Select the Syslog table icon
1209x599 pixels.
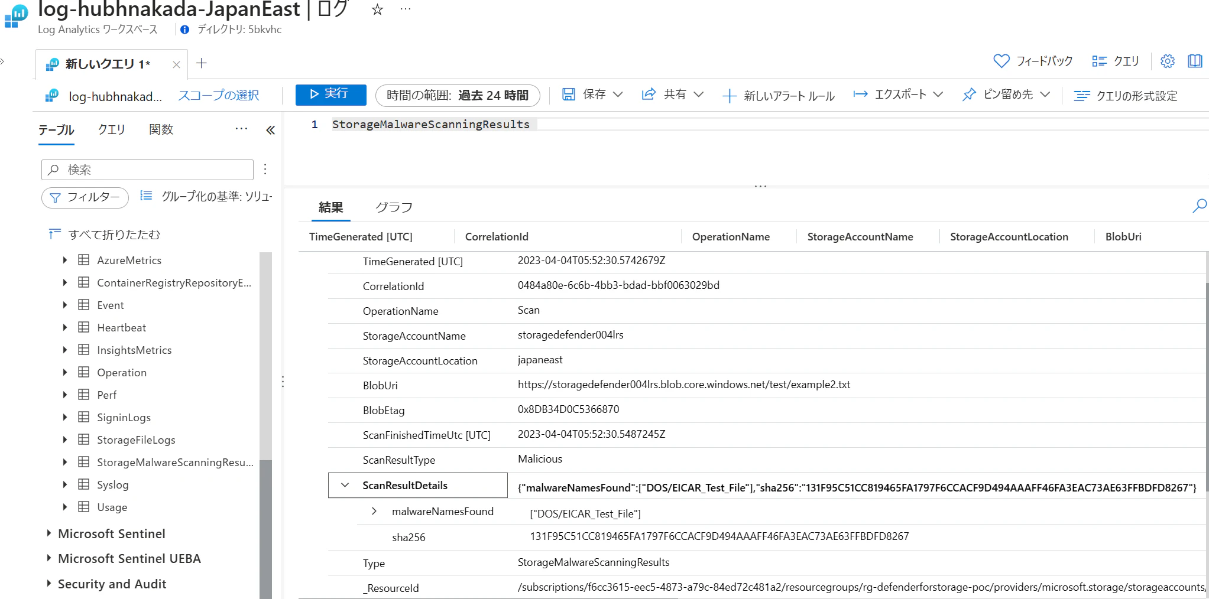click(x=84, y=484)
